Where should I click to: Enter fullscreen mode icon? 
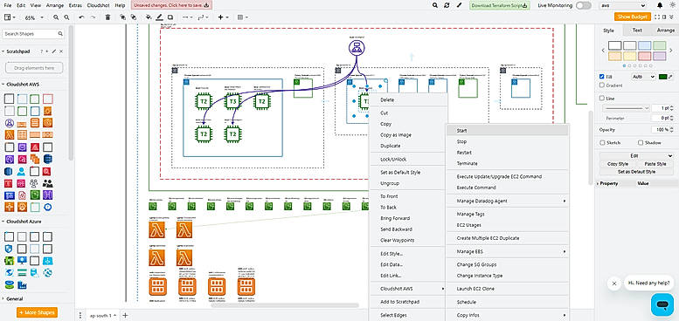658,17
